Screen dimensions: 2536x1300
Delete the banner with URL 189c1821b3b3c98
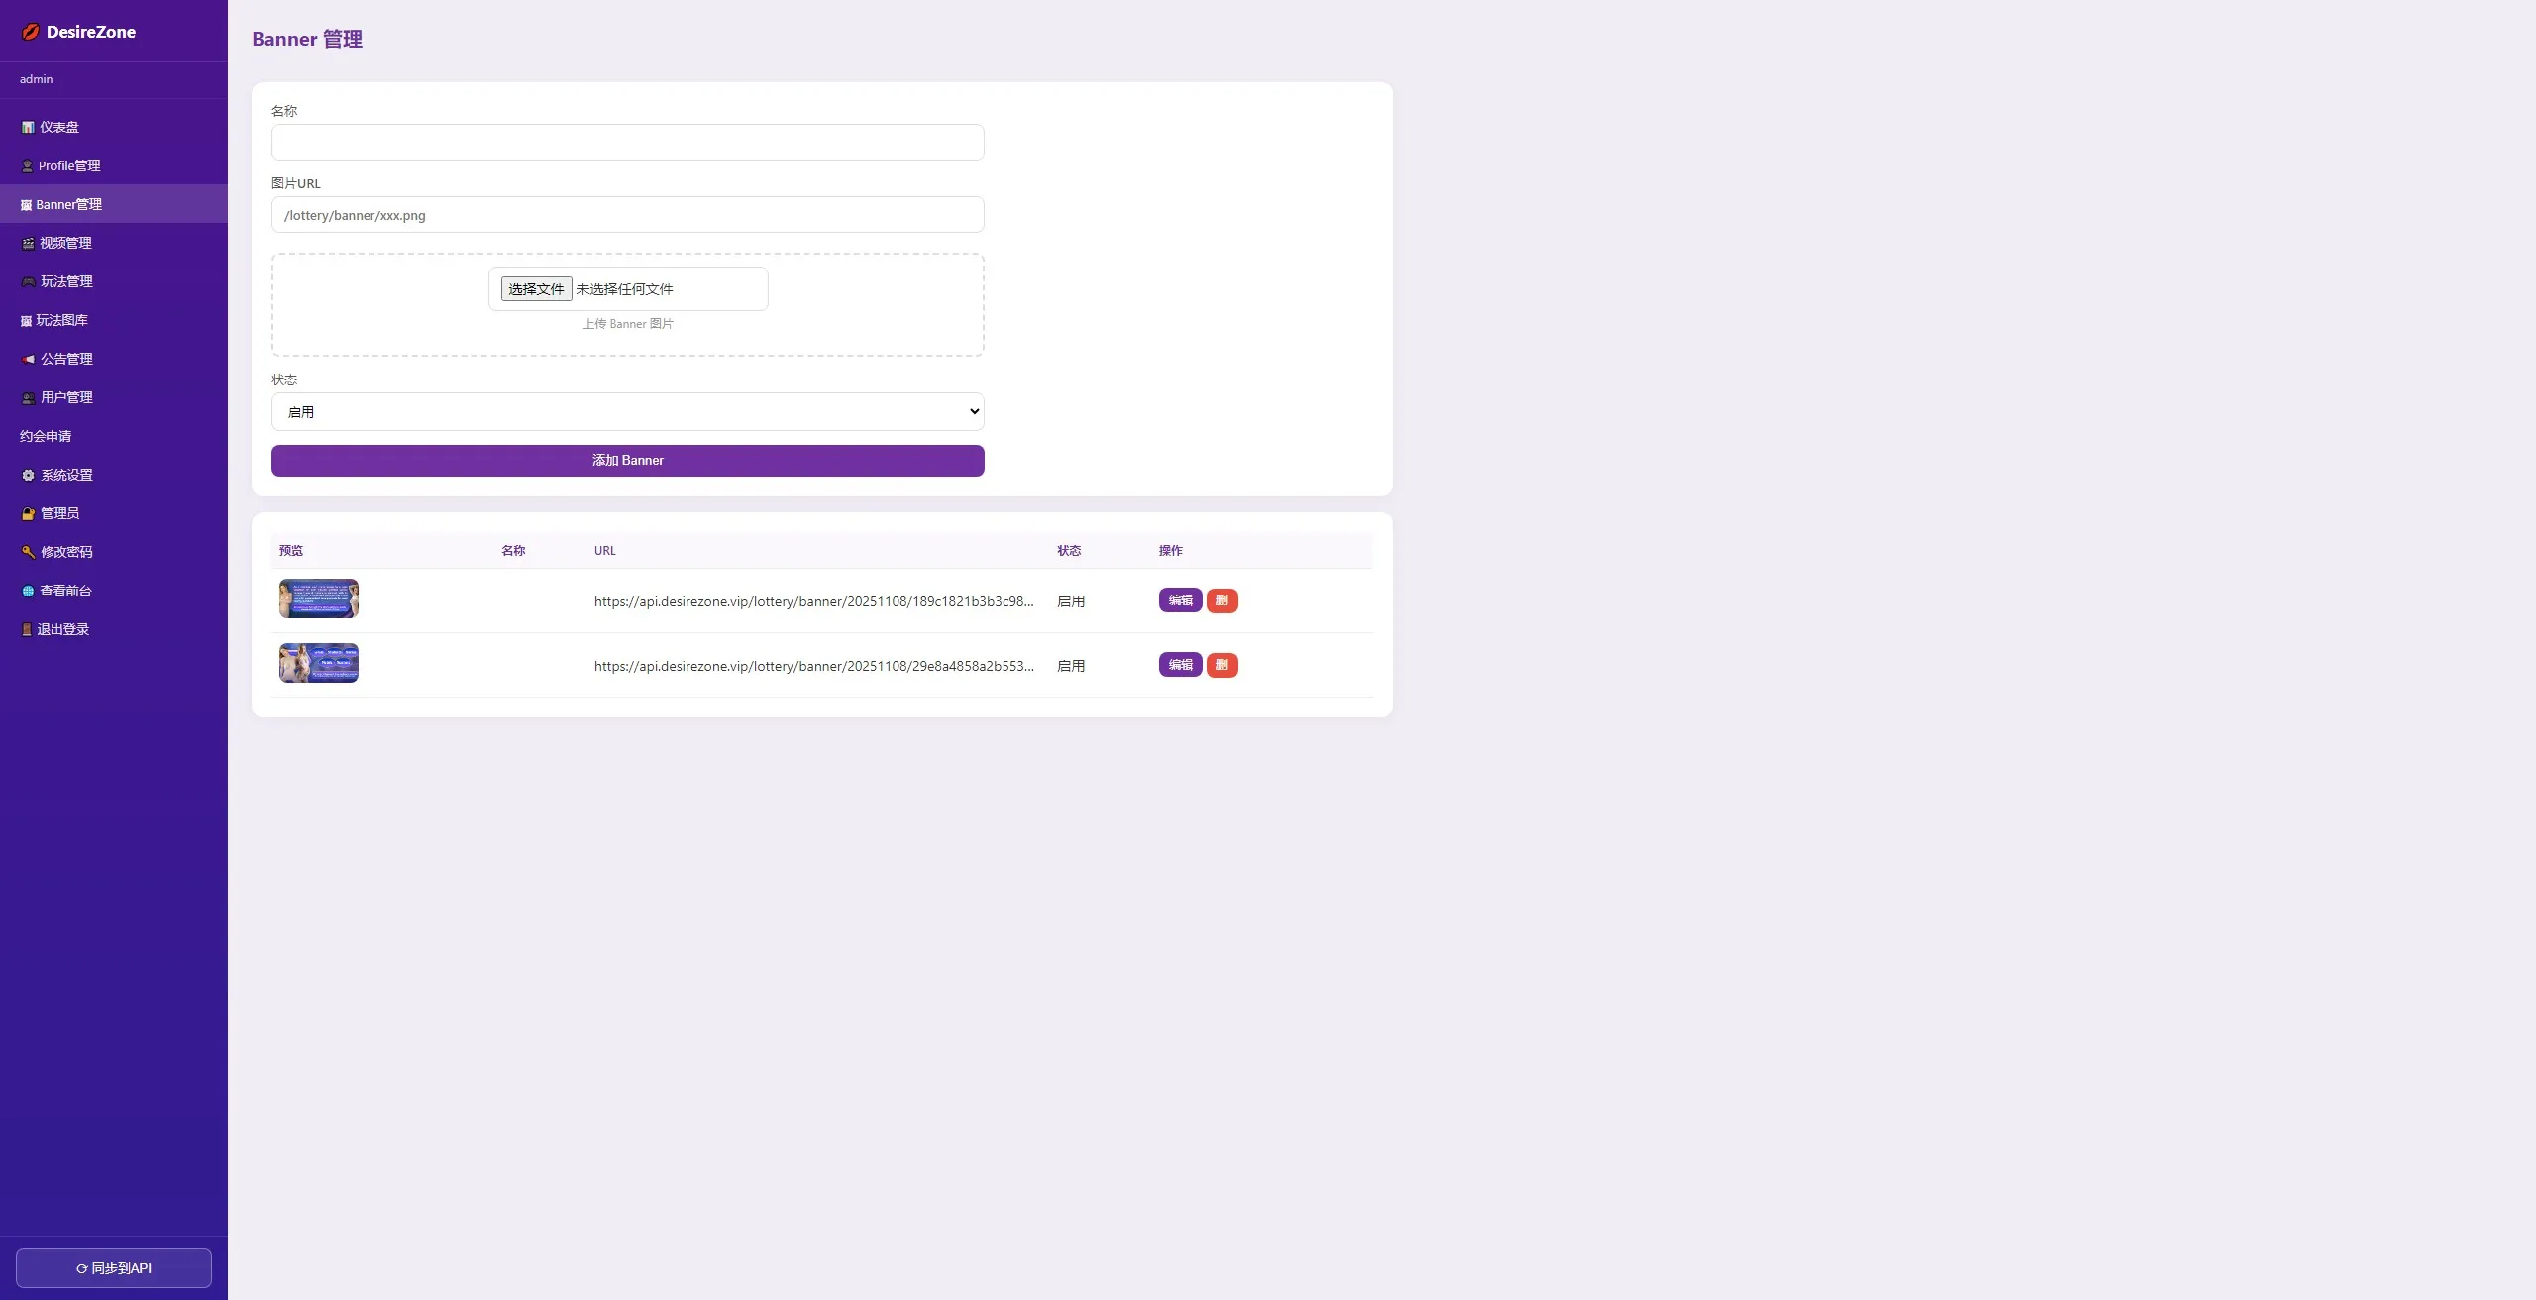(x=1221, y=600)
